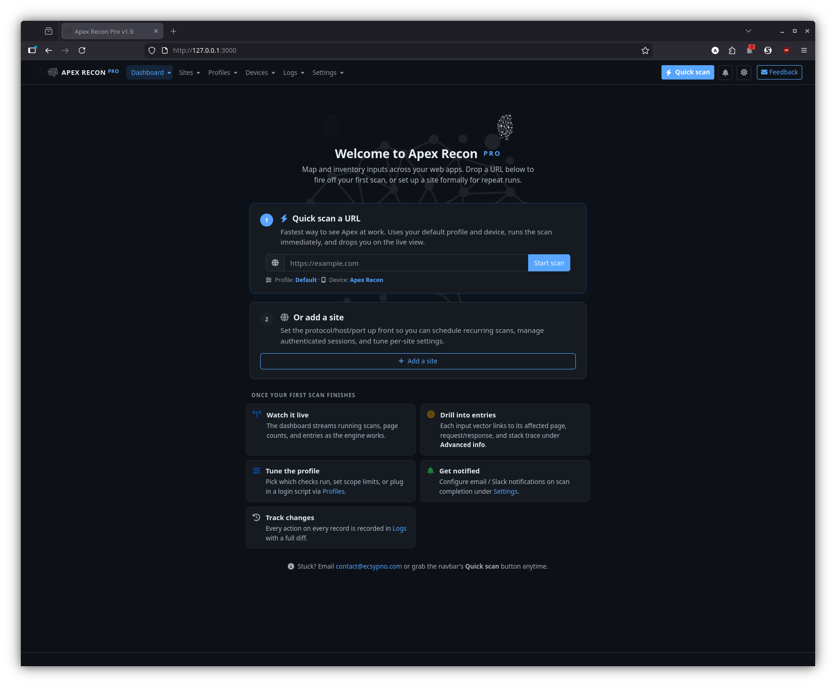Follow the Logs link in Track changes

click(399, 528)
